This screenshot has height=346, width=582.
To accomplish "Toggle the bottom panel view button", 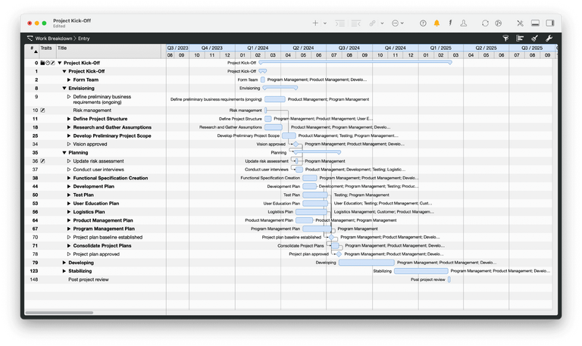I will (535, 23).
